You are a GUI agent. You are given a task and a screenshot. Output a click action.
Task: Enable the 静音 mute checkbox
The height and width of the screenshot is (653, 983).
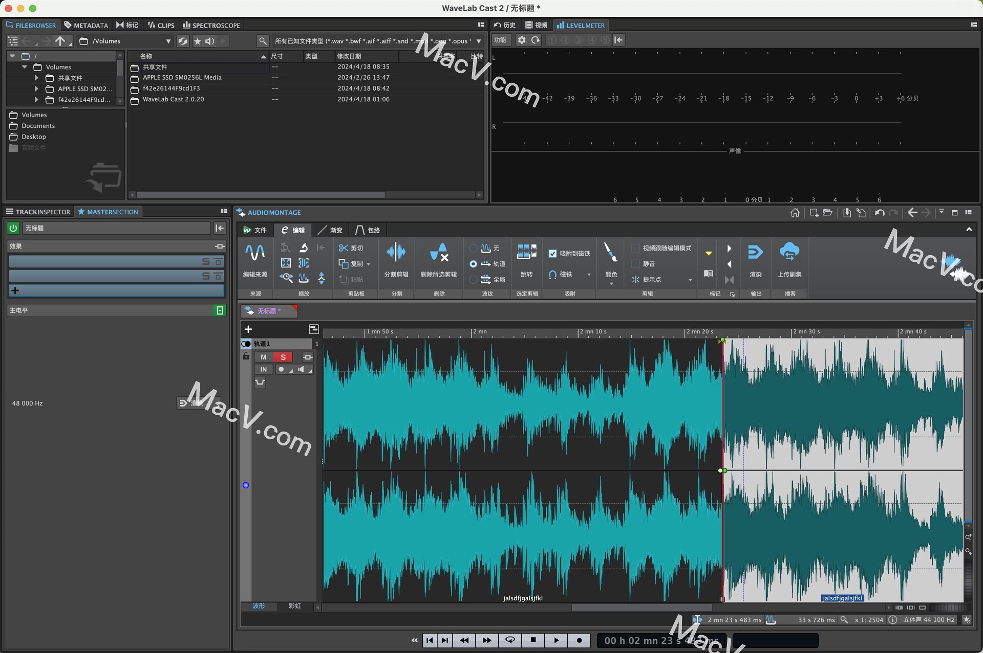[635, 264]
